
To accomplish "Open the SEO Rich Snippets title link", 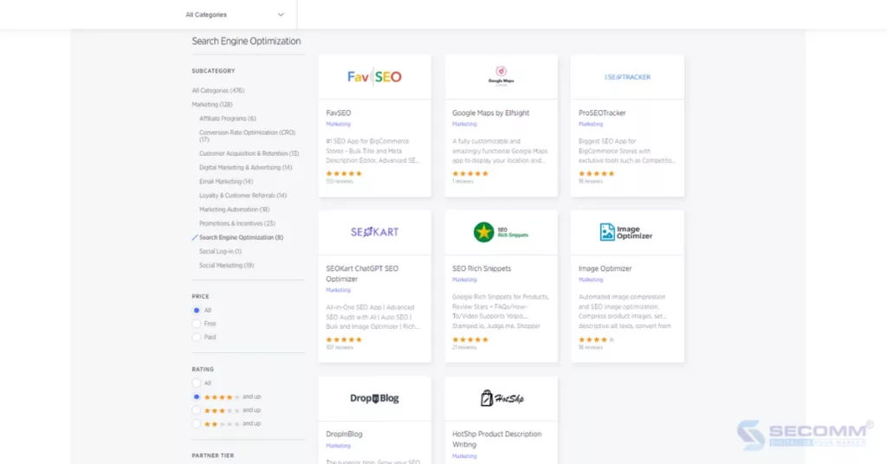I will pos(482,268).
